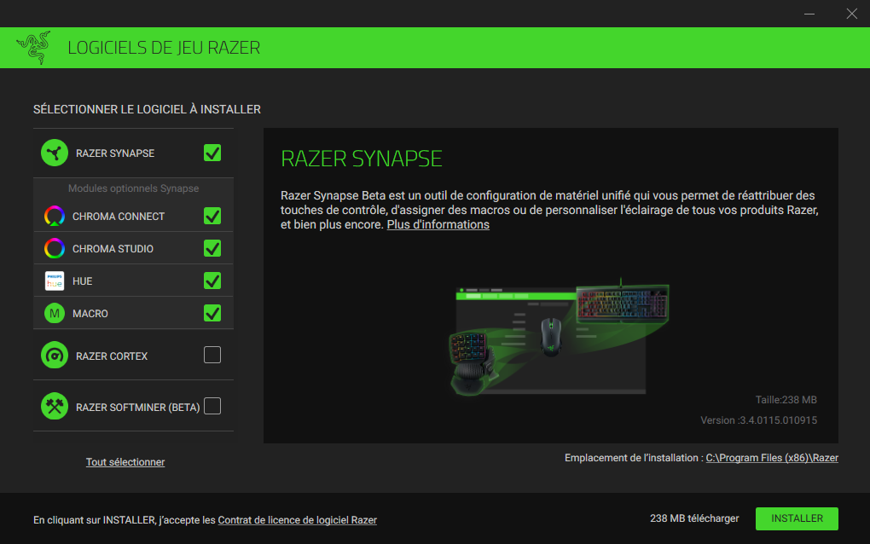
Task: Click the green RAZER SYNAPSE panel heading
Action: point(361,159)
